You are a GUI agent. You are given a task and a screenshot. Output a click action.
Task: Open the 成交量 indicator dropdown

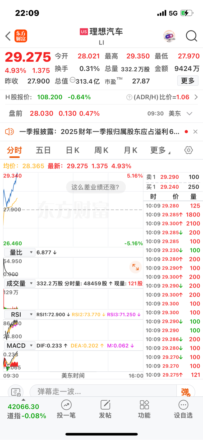(x=20, y=283)
